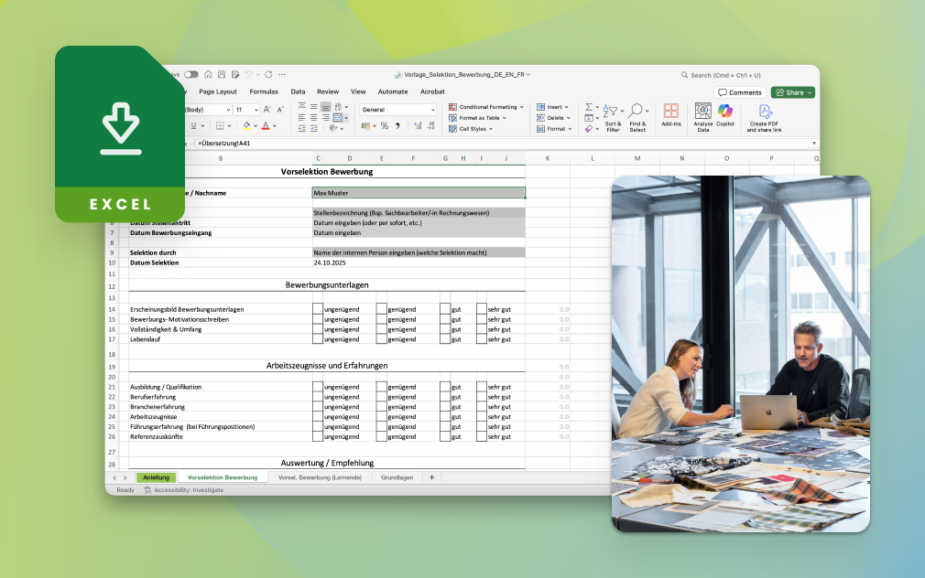Viewport: 925px width, 578px height.
Task: Check 'ungenügend' box for Ausbildung / Qualifikation
Action: (318, 387)
